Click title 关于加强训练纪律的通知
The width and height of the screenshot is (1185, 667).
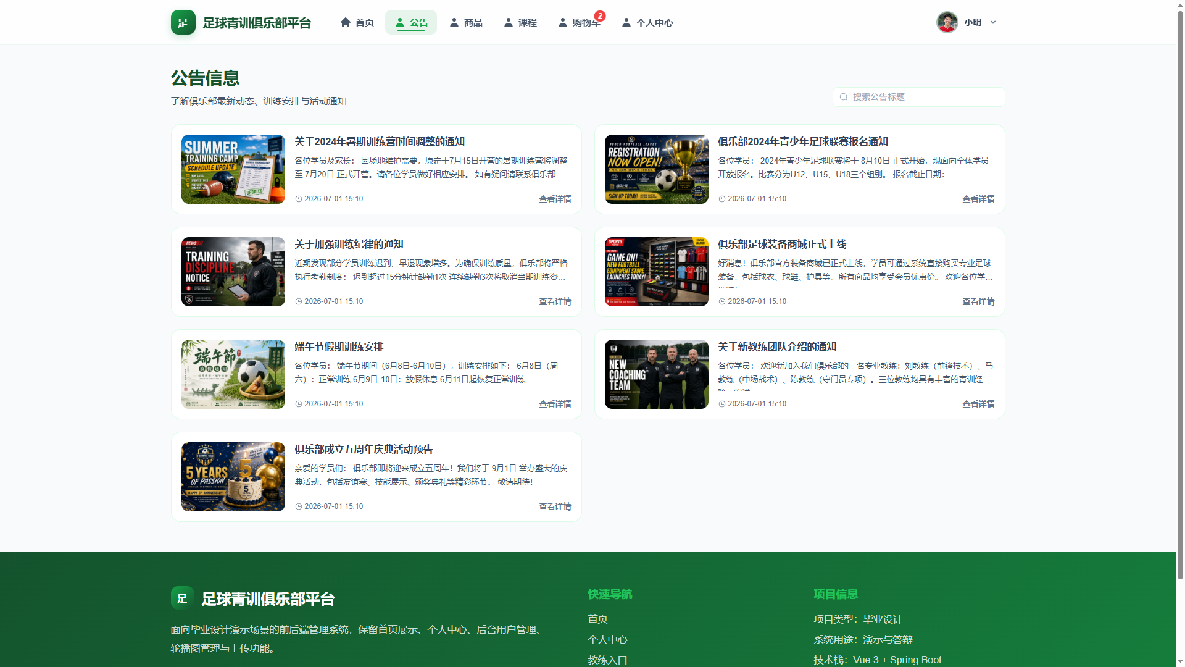(x=349, y=244)
